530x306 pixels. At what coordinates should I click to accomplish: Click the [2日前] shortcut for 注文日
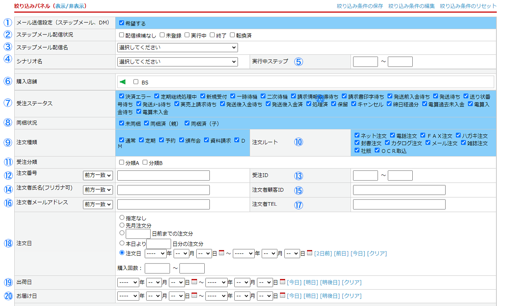point(323,253)
